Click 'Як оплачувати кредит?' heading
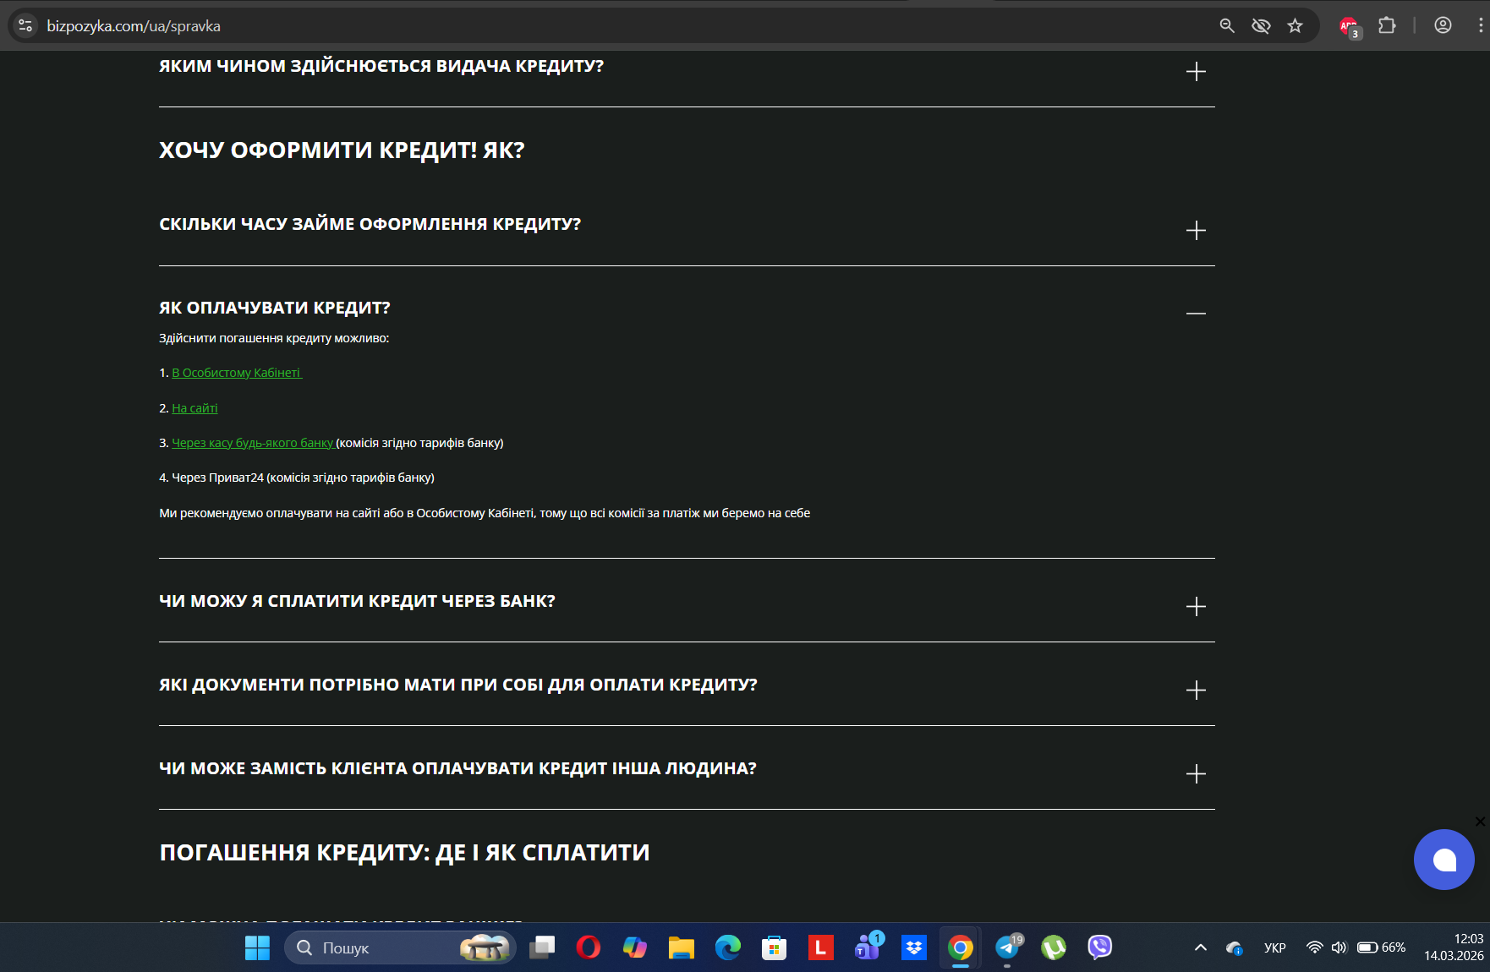This screenshot has height=972, width=1490. 275,308
